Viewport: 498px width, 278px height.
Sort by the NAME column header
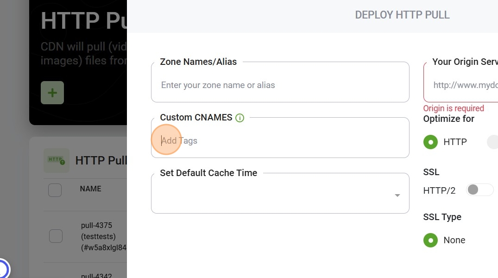(x=90, y=189)
